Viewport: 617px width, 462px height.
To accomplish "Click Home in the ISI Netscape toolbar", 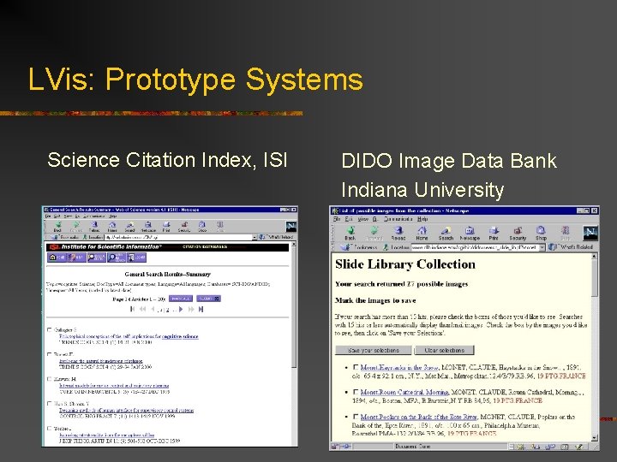I will [112, 226].
